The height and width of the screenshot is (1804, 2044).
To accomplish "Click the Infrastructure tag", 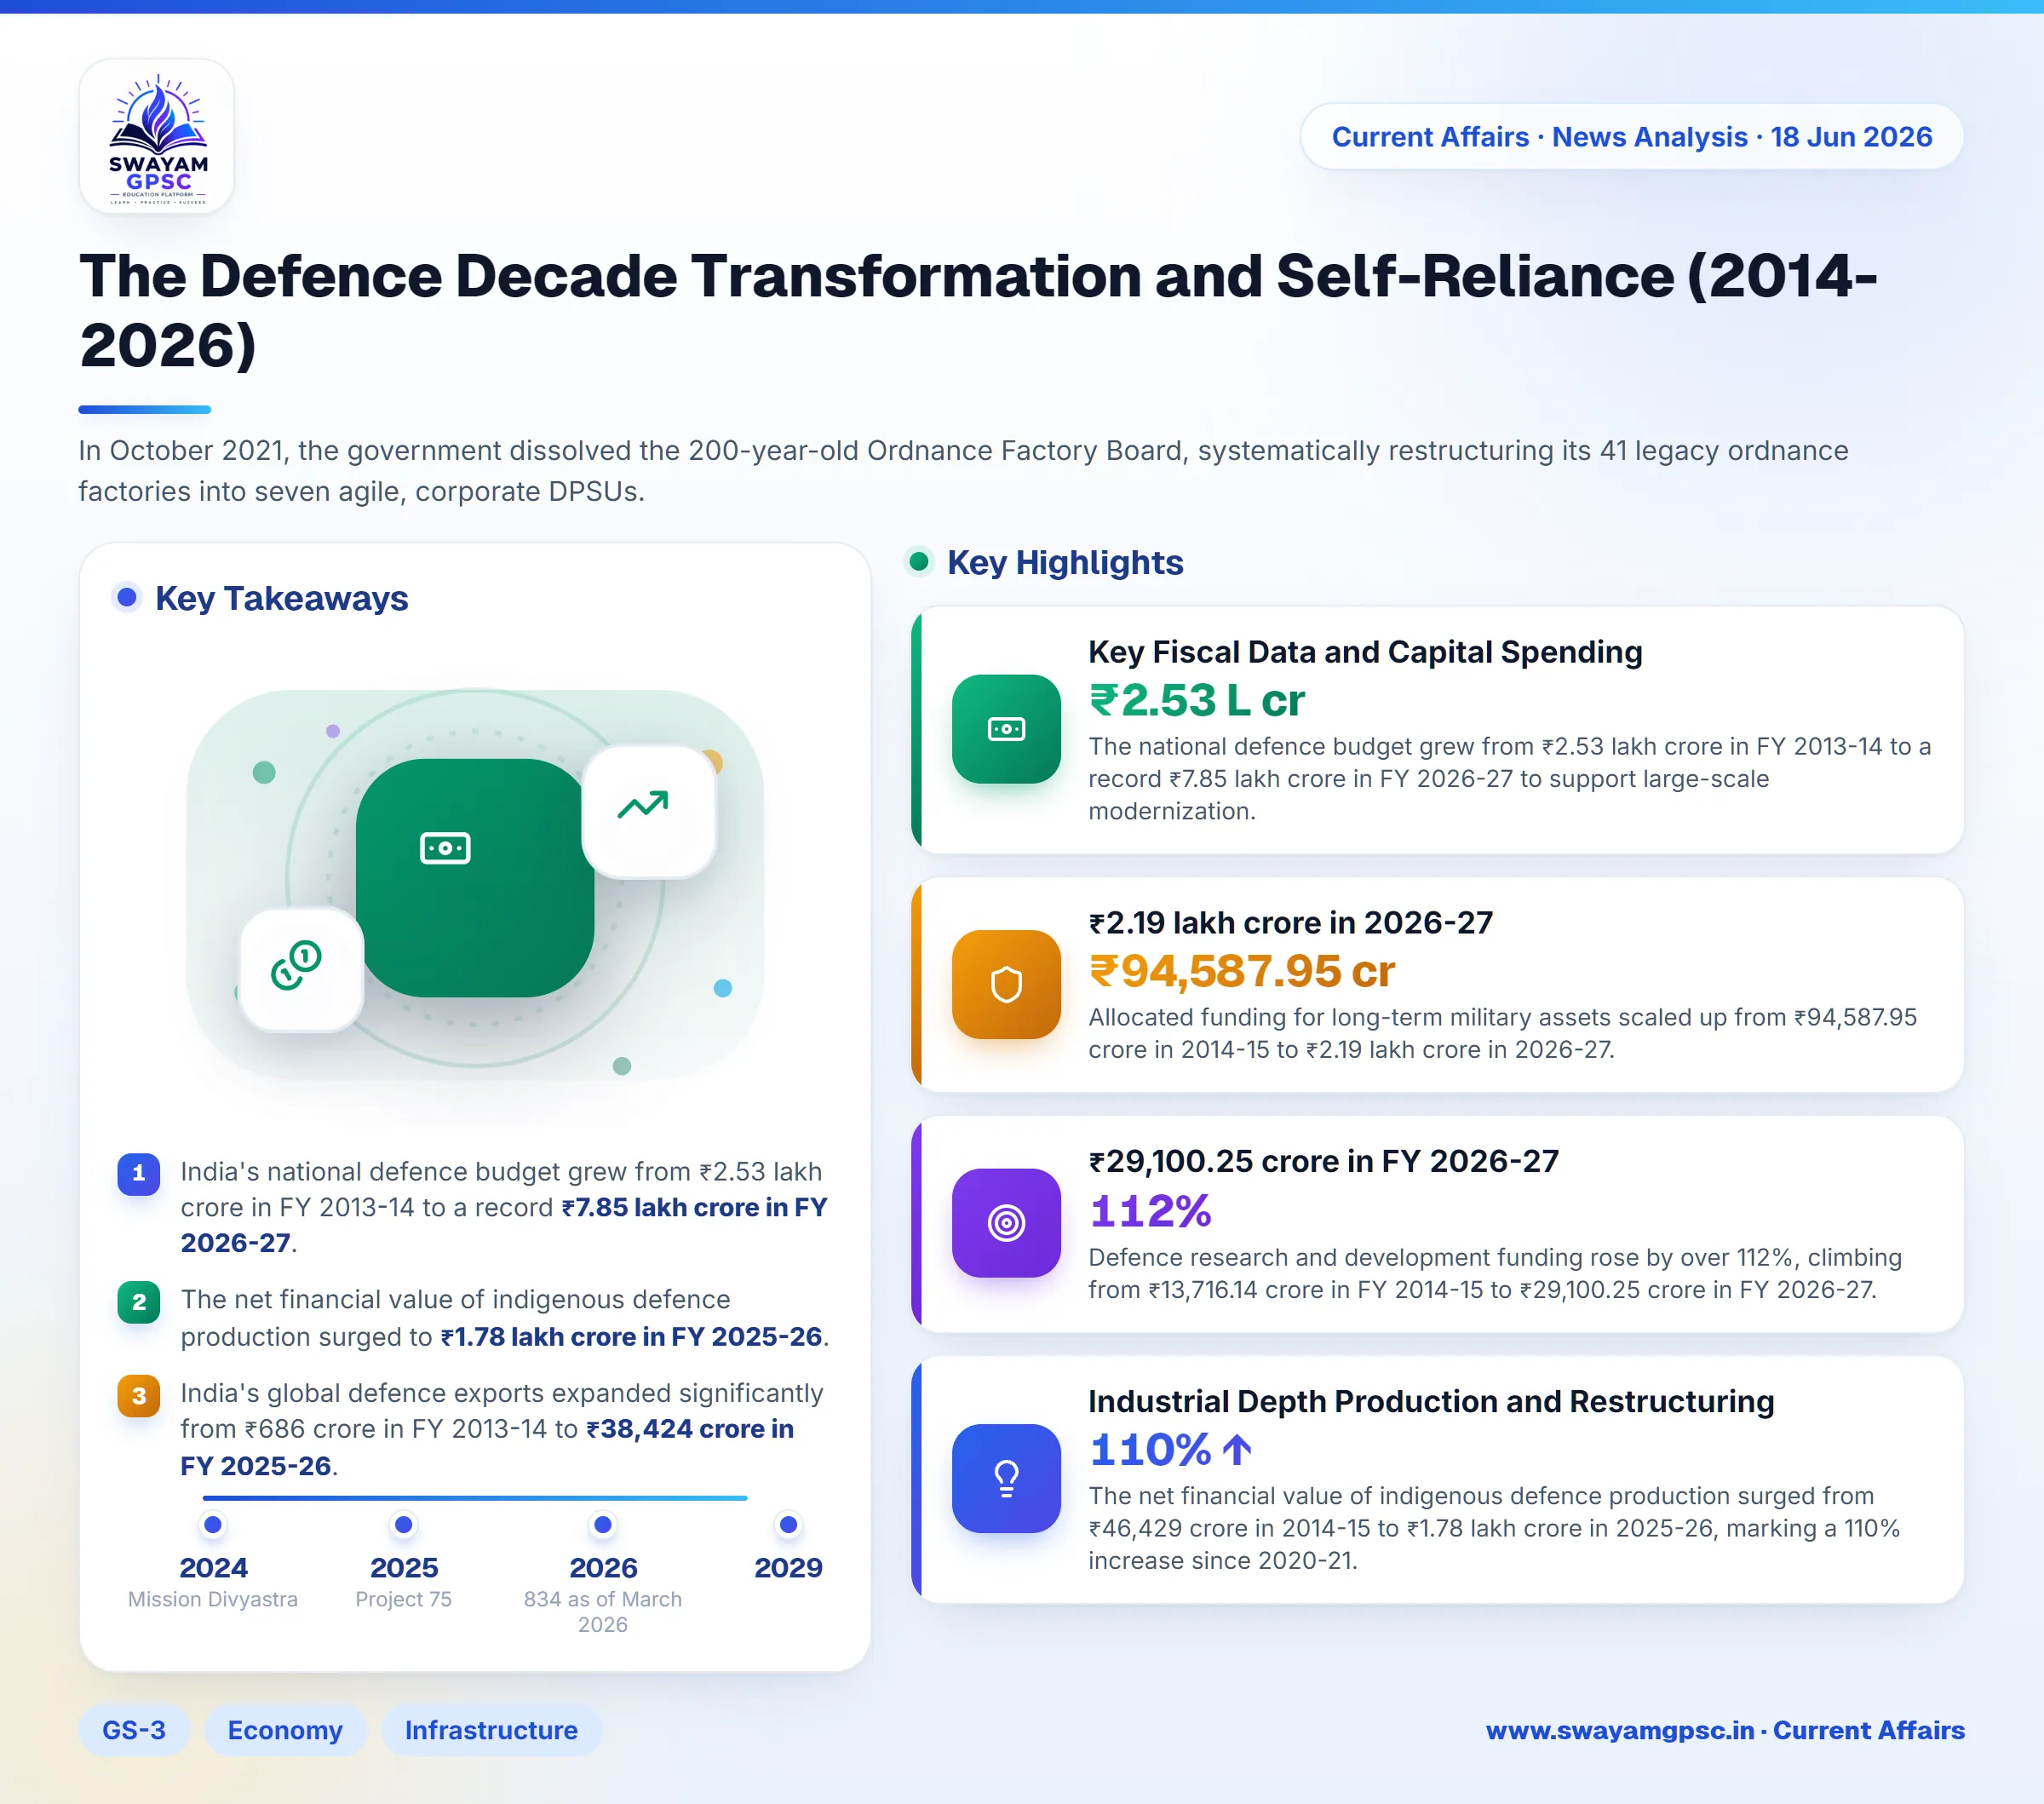I will click(491, 1730).
